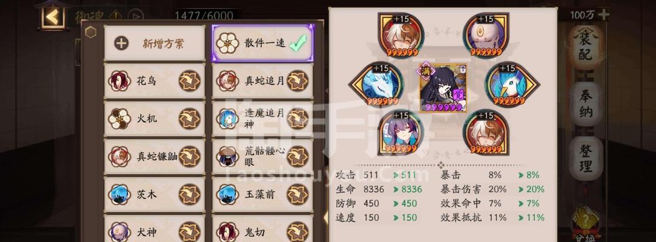Click the swap icon on 花鸟 preset
The image size is (656, 242).
coord(190,80)
